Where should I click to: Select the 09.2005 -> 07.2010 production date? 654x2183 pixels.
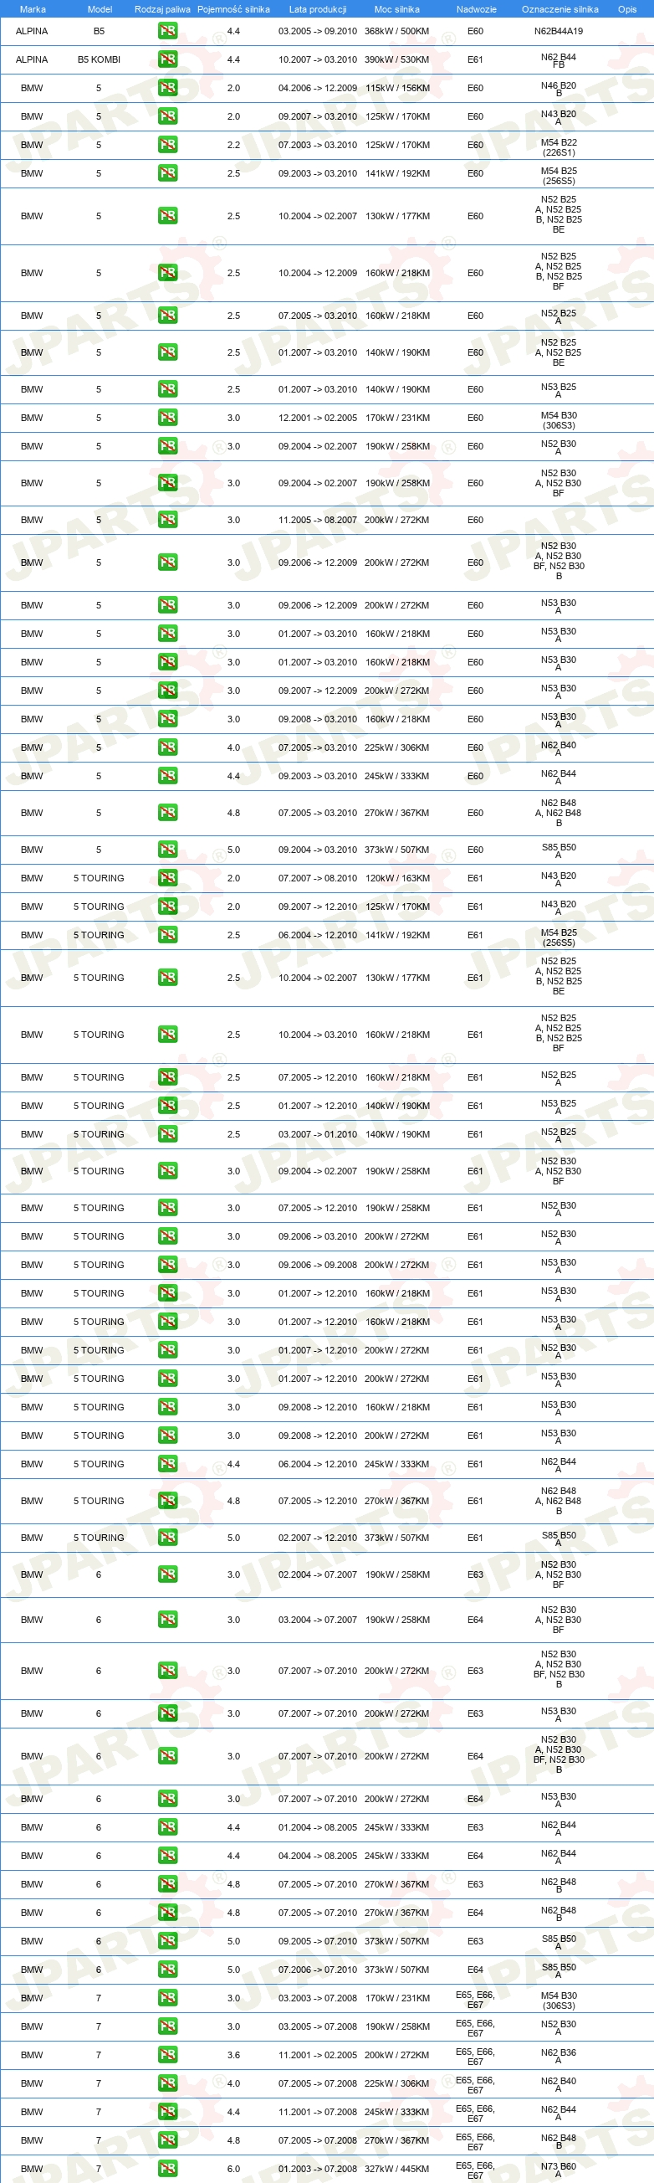tap(318, 1940)
